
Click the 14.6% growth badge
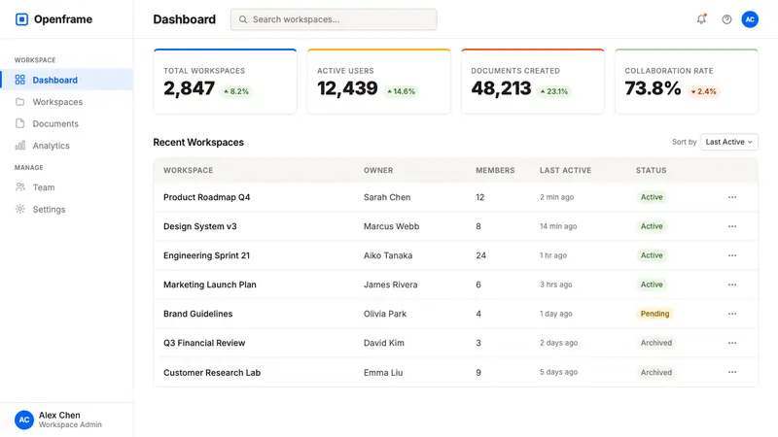coord(401,91)
